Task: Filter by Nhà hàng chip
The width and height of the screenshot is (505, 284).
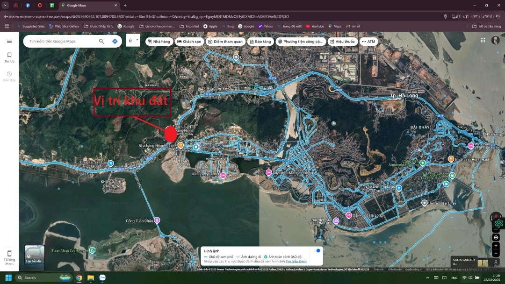Action: coord(159,42)
